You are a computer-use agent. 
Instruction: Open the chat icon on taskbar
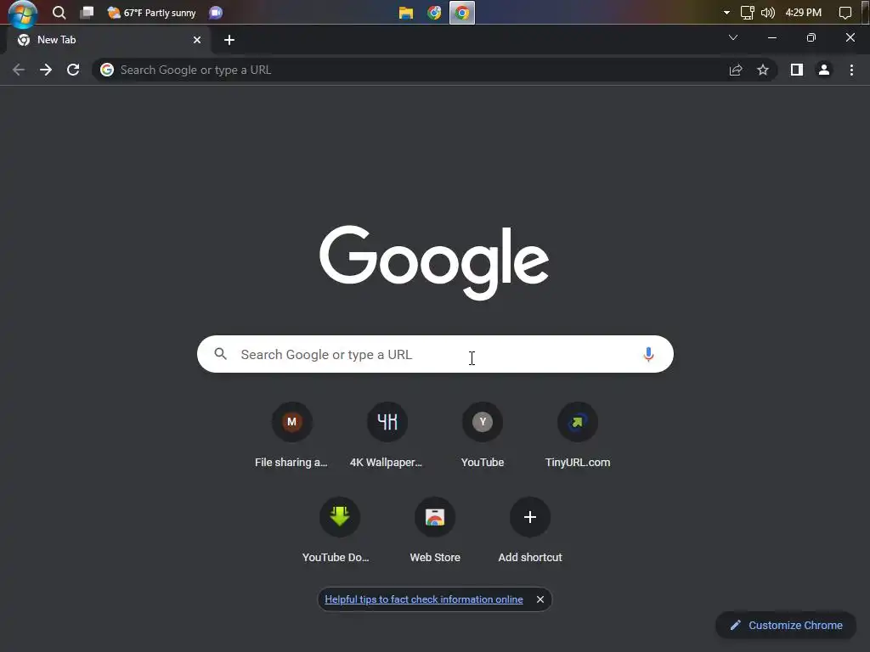click(216, 13)
